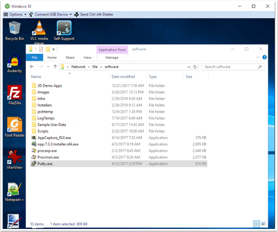This screenshot has height=232, width=278.
Task: Click the software breadcrumb segment
Action: point(111,67)
